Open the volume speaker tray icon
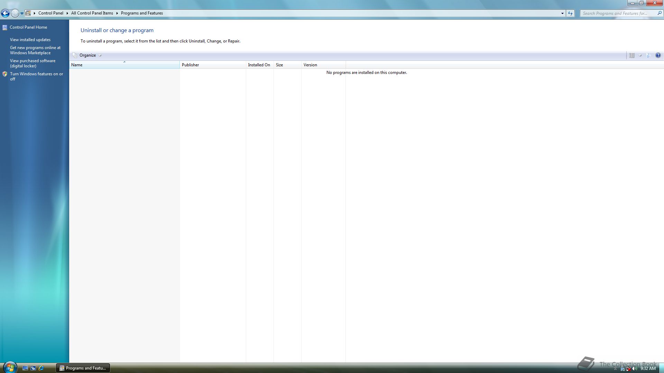The width and height of the screenshot is (664, 373). click(x=634, y=369)
